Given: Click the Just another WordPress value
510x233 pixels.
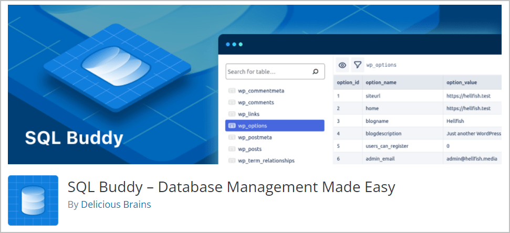Looking at the screenshot, I should 474,134.
